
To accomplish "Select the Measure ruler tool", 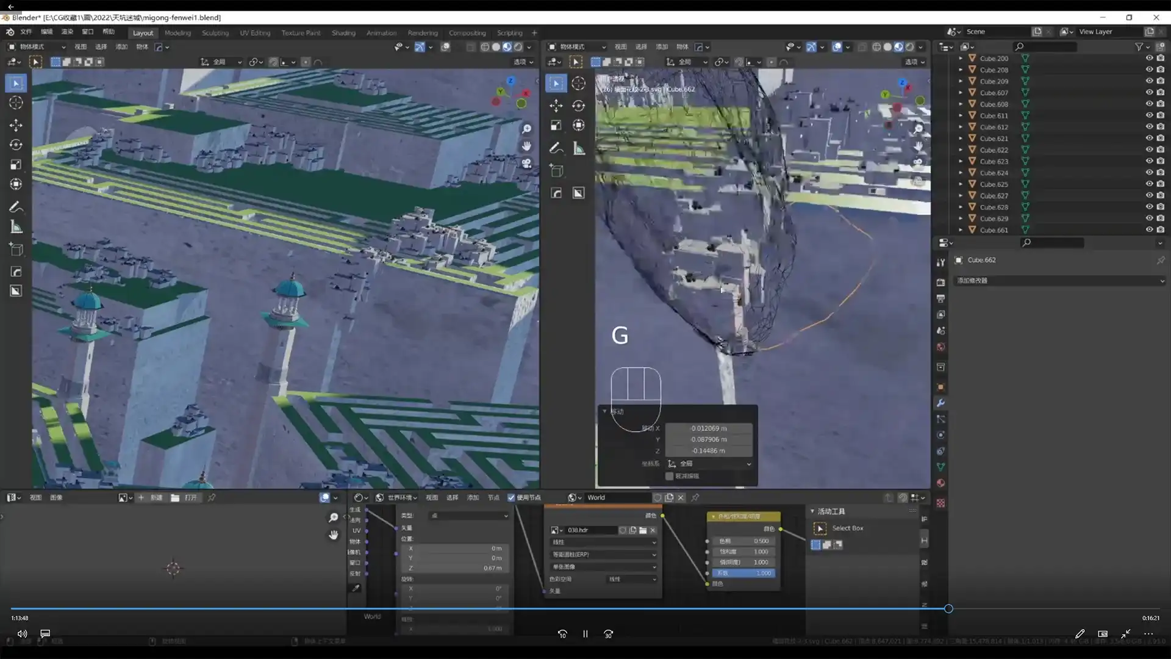I will click(x=16, y=228).
